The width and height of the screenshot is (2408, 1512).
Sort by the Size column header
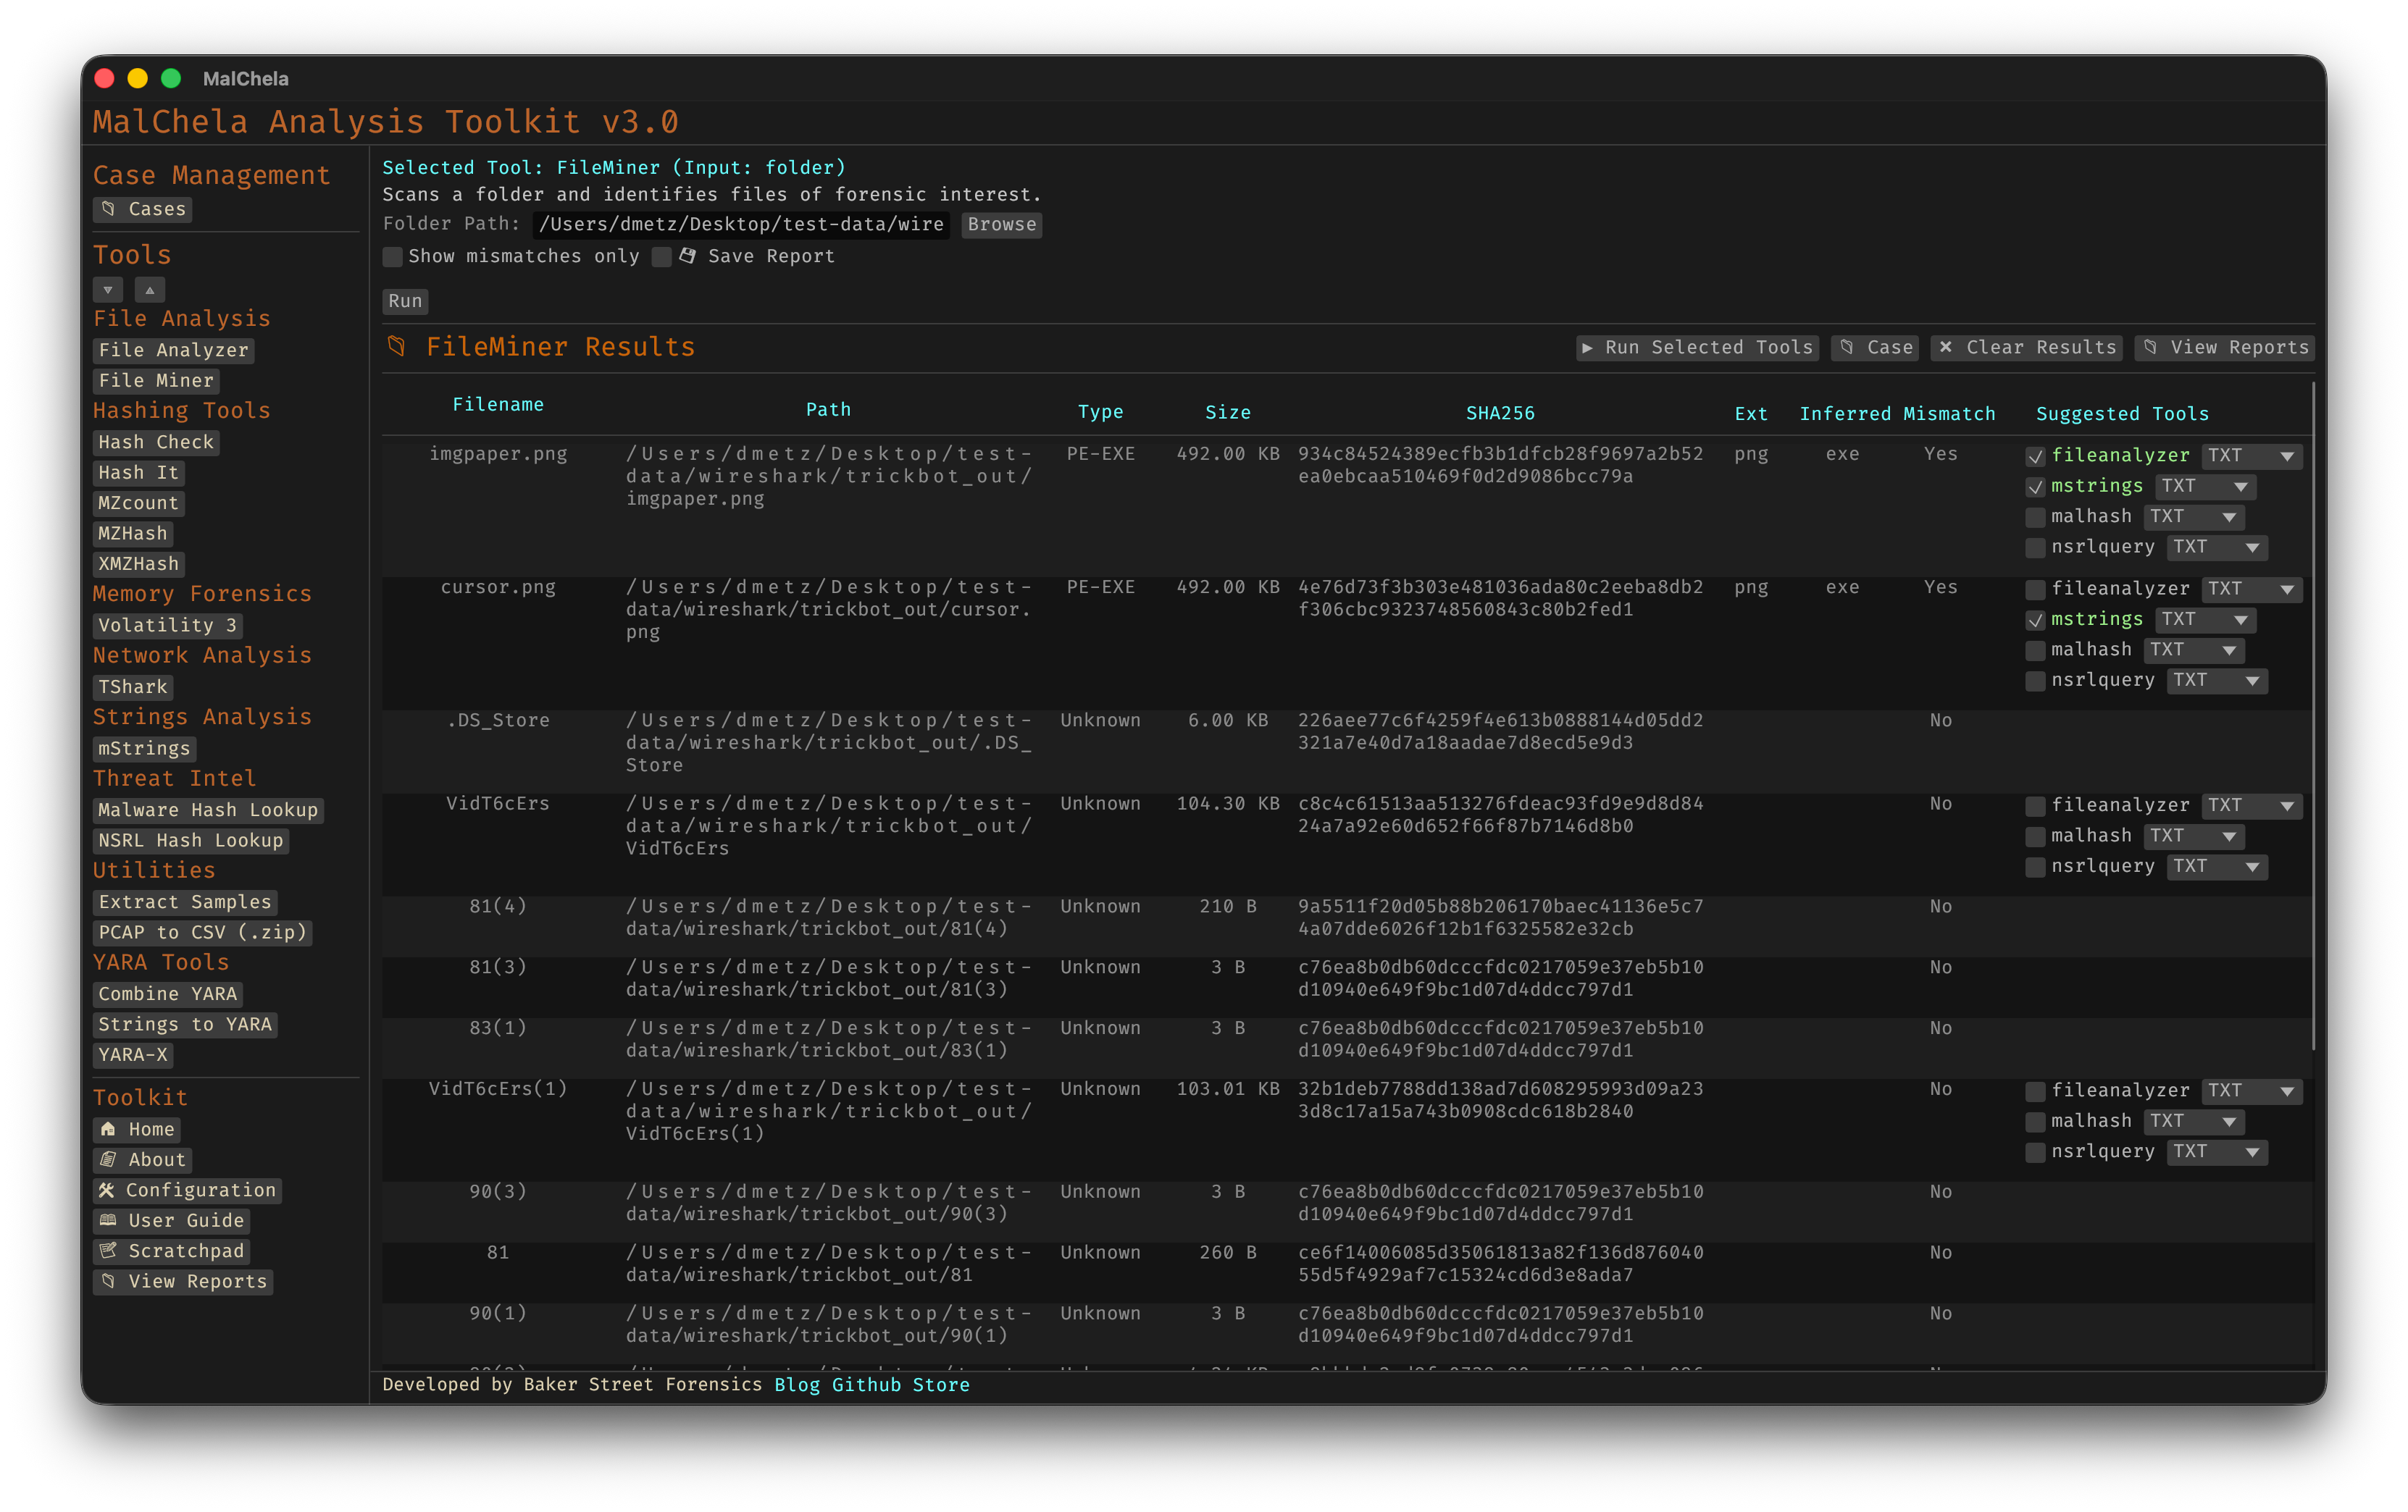point(1228,413)
